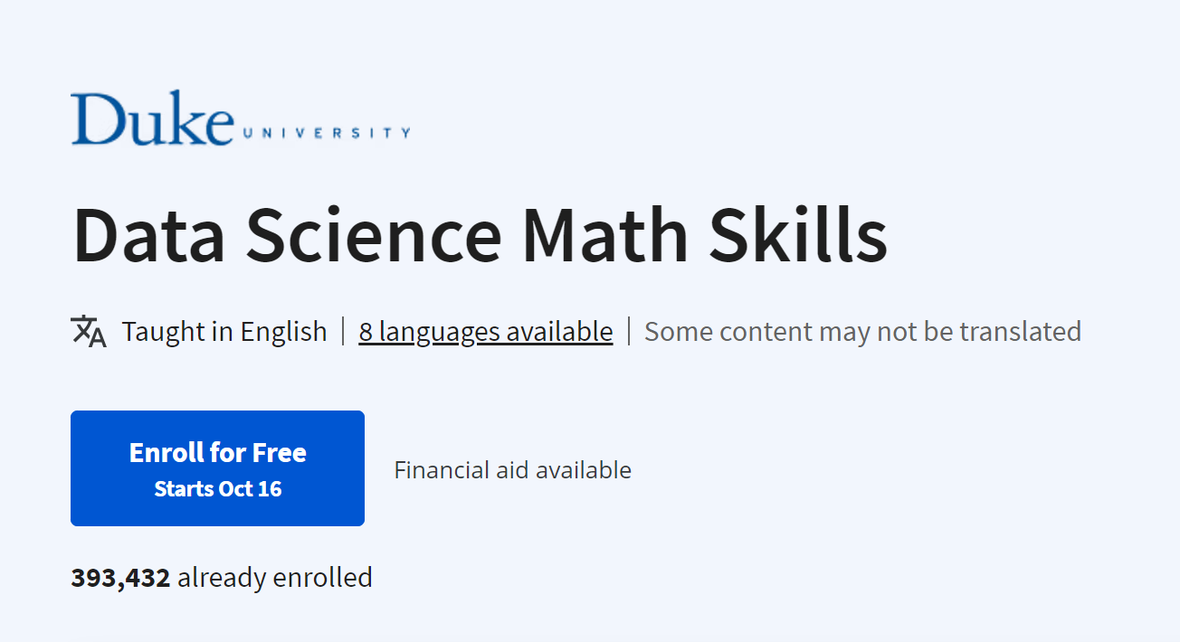Select the course title 'Data Science Math Skills'
Viewport: 1180px width, 642px height.
480,234
